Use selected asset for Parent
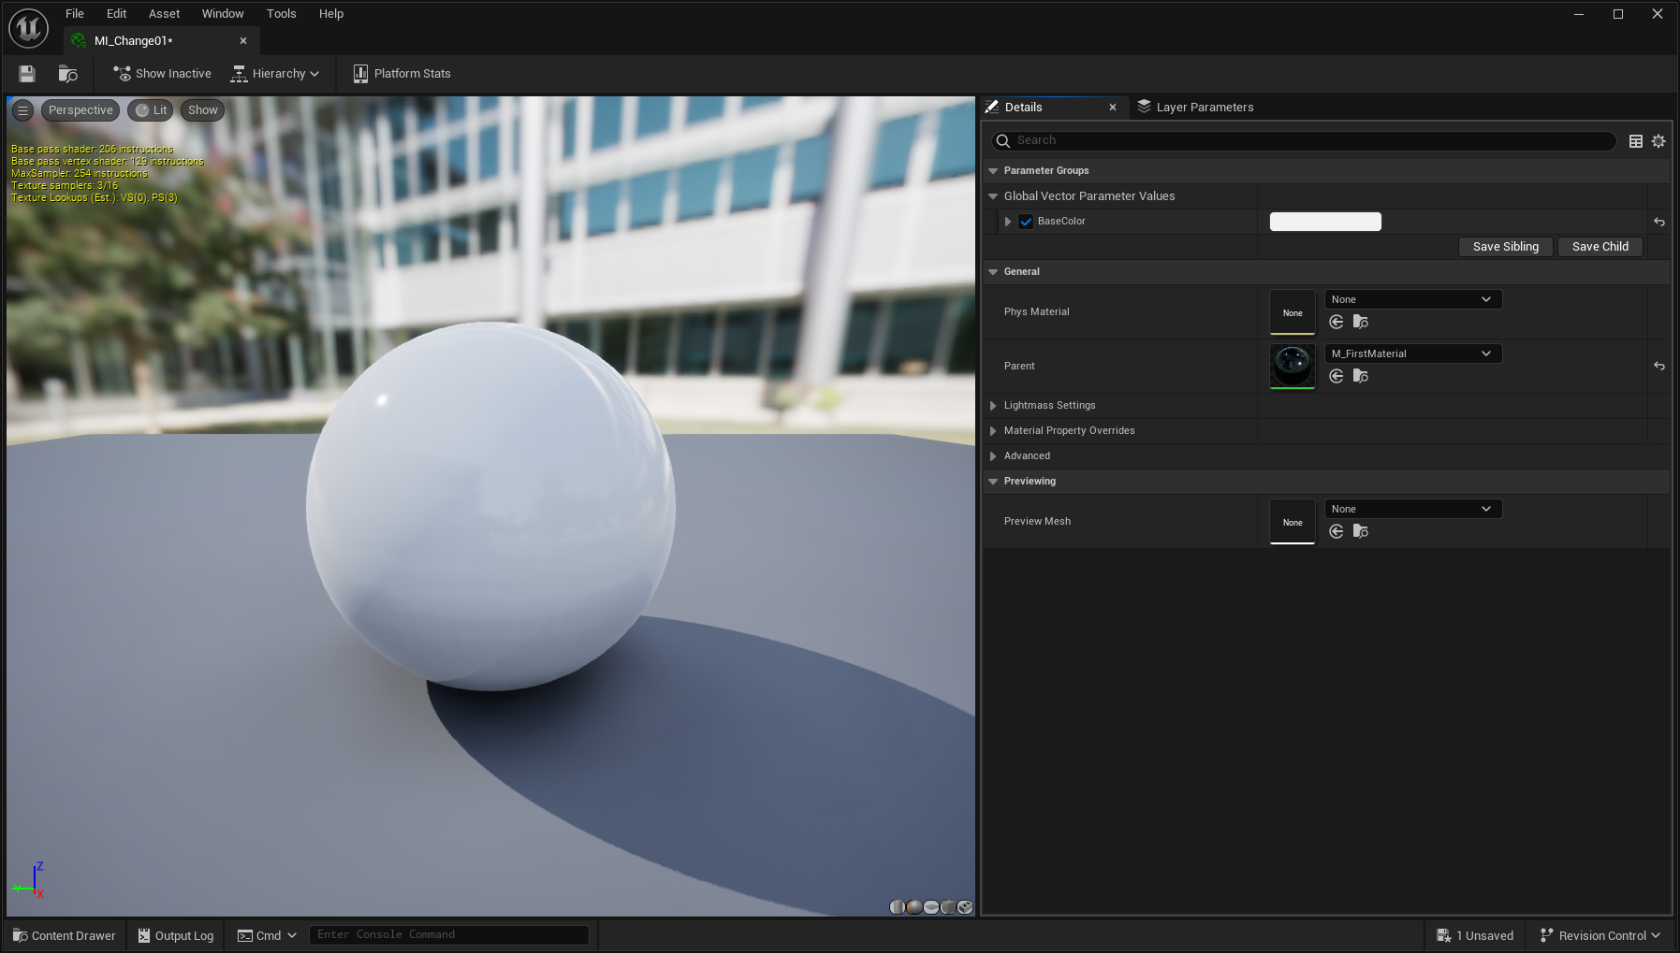 point(1337,376)
